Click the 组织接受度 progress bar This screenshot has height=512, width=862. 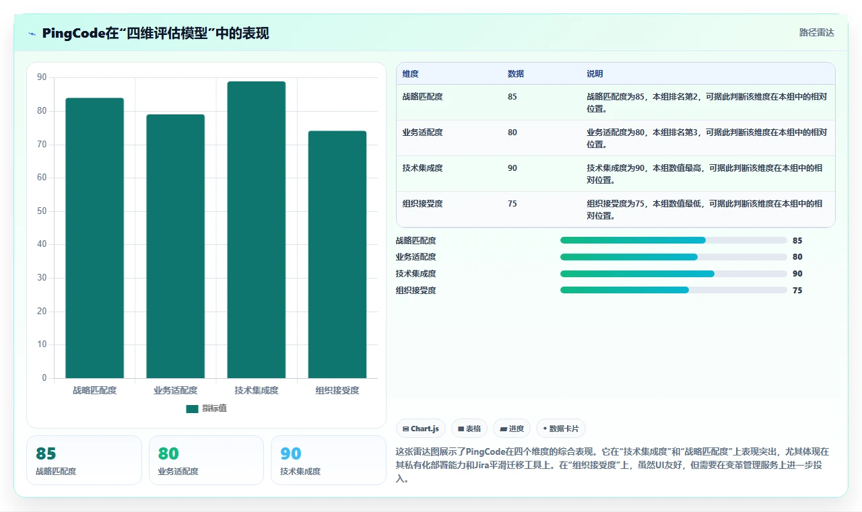pyautogui.click(x=673, y=290)
